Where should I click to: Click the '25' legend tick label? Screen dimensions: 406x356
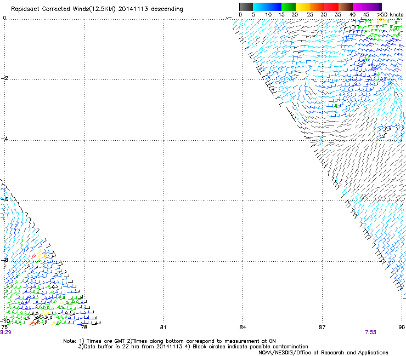pyautogui.click(x=310, y=14)
